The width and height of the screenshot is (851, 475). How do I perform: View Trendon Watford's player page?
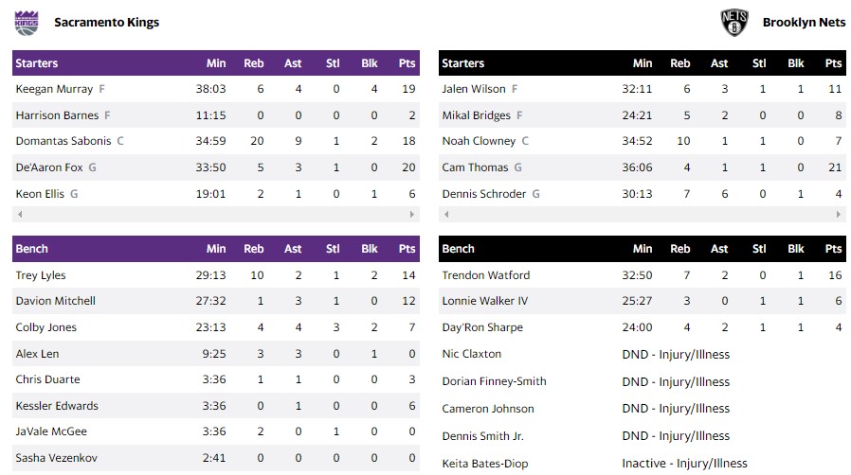[x=486, y=275]
